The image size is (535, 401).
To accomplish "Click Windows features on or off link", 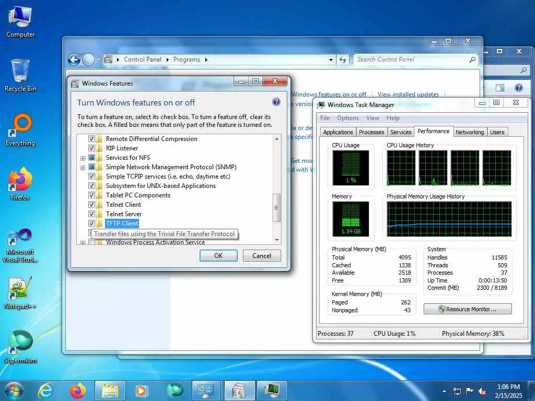I will point(329,95).
